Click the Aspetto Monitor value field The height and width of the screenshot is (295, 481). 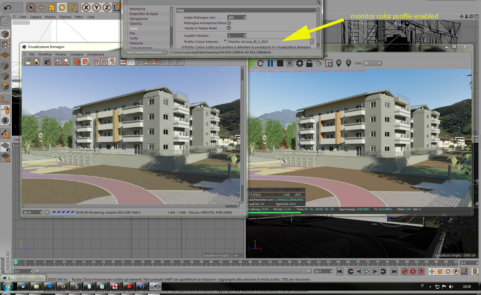(x=237, y=36)
